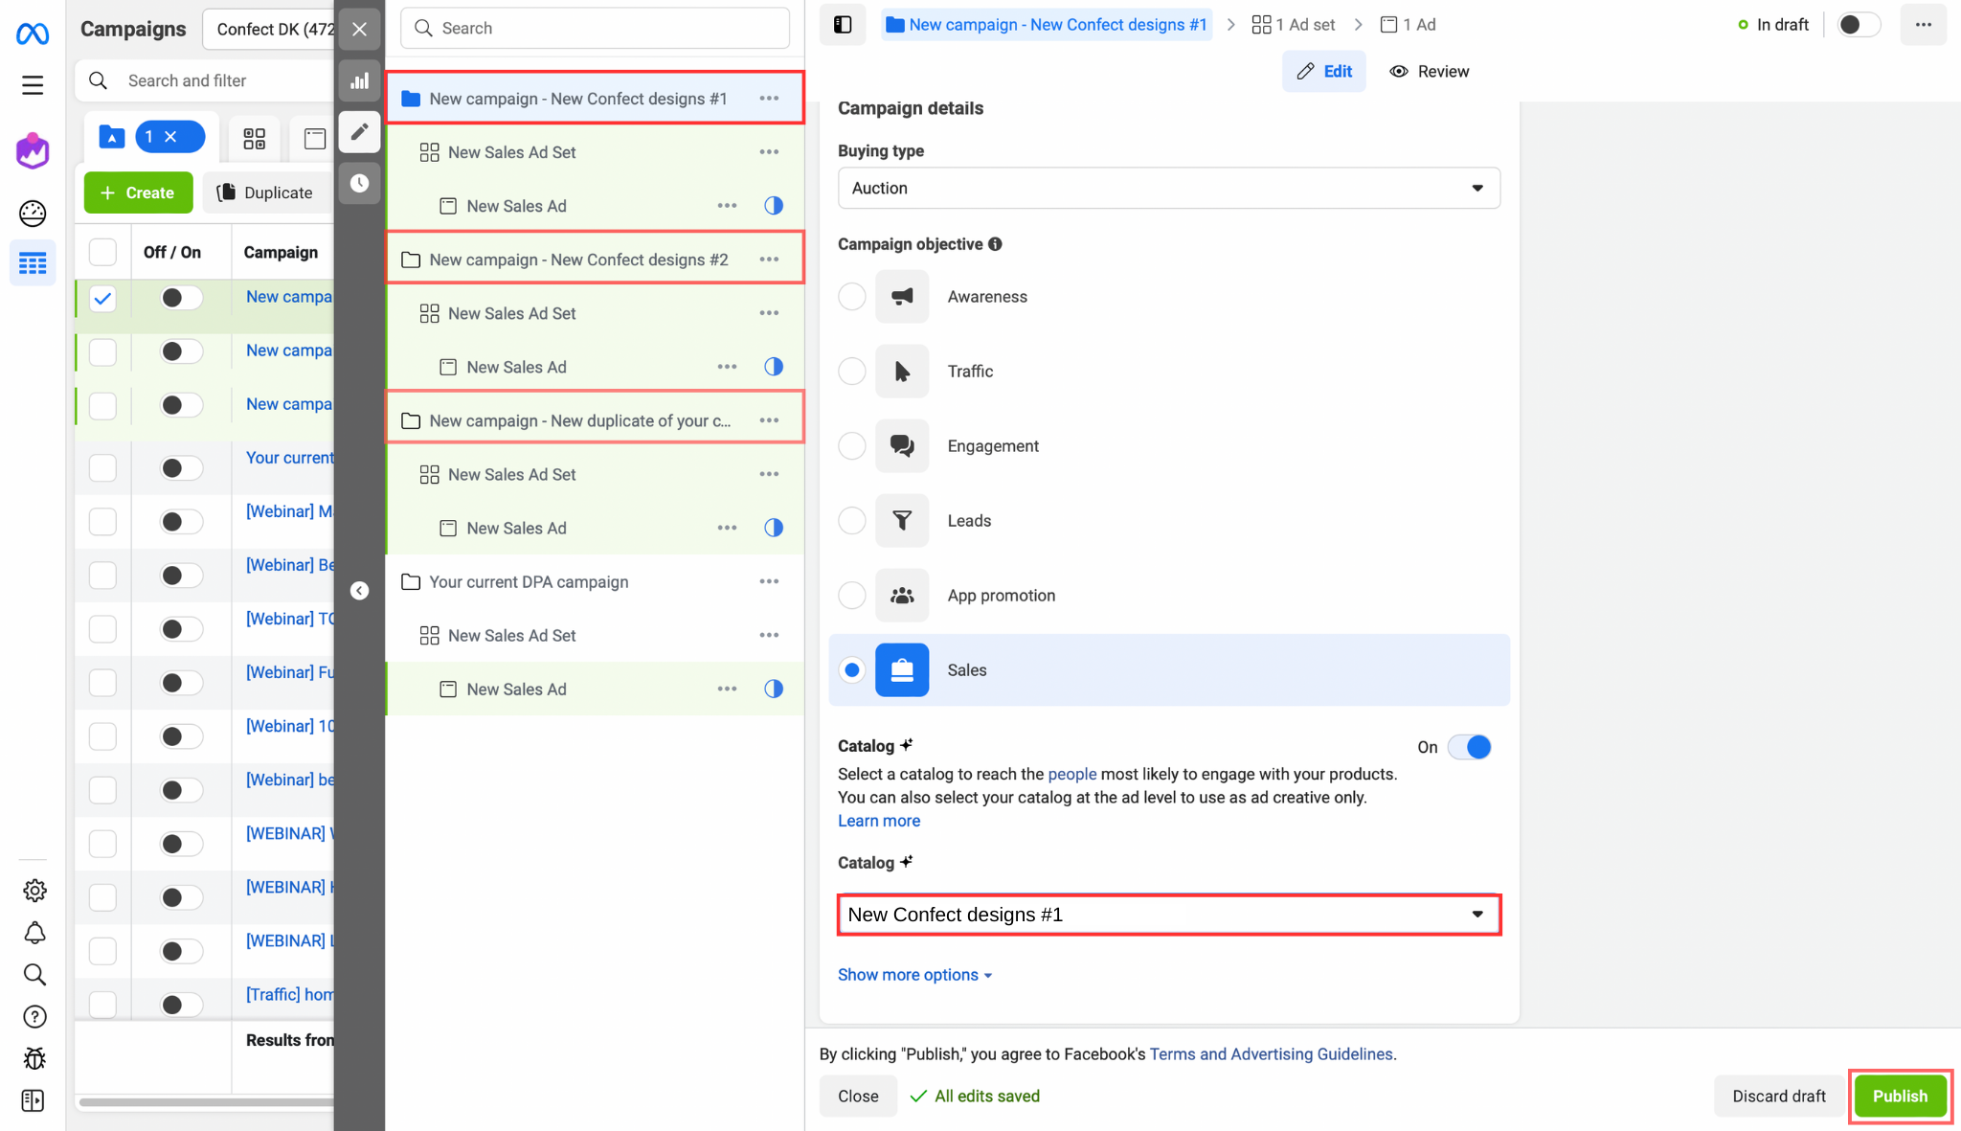This screenshot has width=1961, height=1131.
Task: Open the charts view icon in edit rail
Action: click(359, 81)
